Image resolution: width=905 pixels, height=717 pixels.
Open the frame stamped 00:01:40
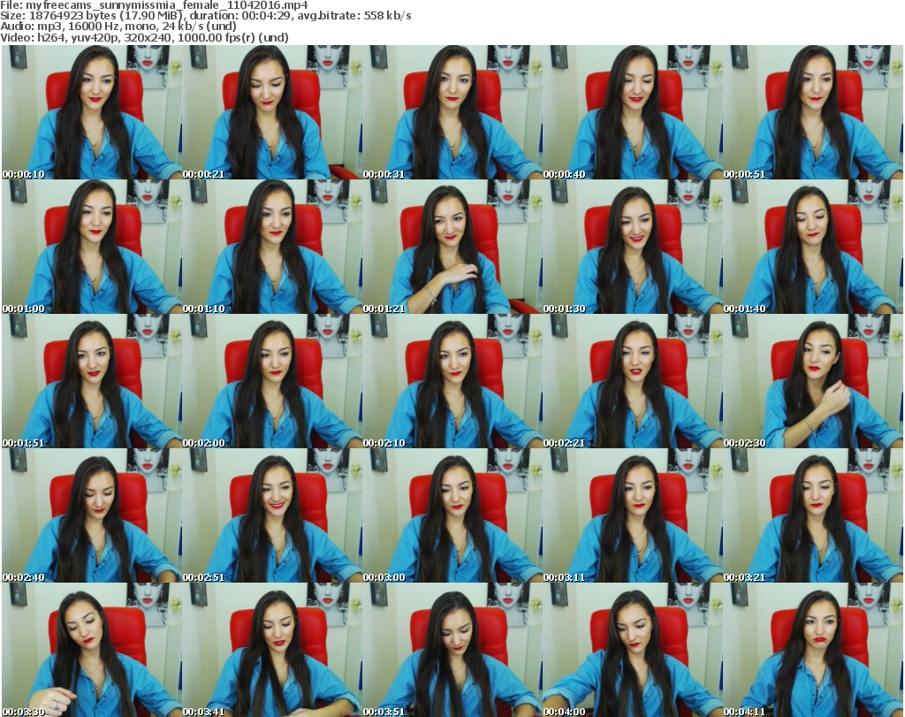pyautogui.click(x=813, y=247)
